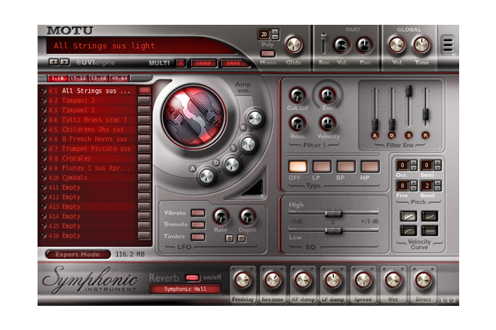This screenshot has height=330, width=496.
Task: Click the Cut Off filter knob
Action: tap(297, 96)
